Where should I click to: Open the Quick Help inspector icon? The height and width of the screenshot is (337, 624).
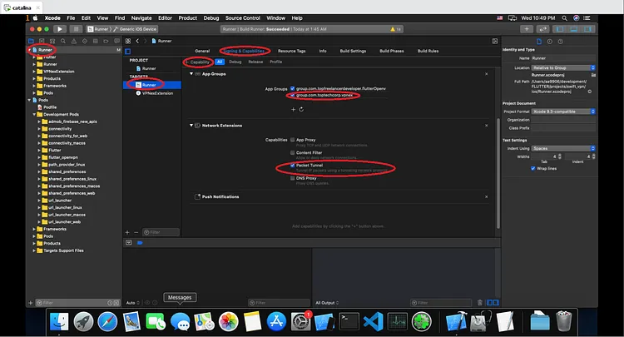[x=560, y=42]
